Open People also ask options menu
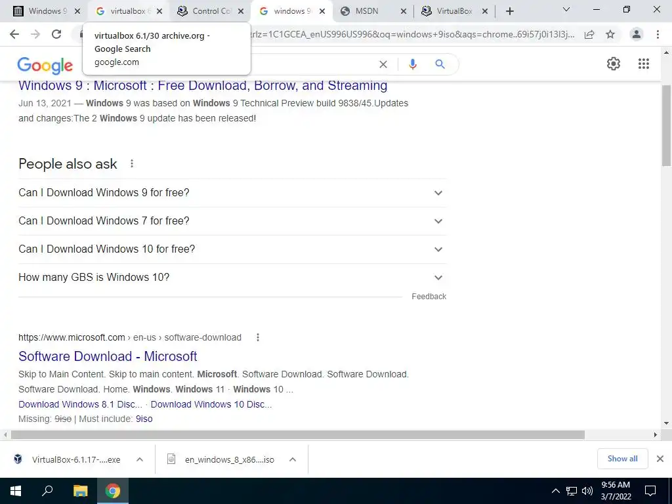Viewport: 672px width, 504px height. click(132, 163)
